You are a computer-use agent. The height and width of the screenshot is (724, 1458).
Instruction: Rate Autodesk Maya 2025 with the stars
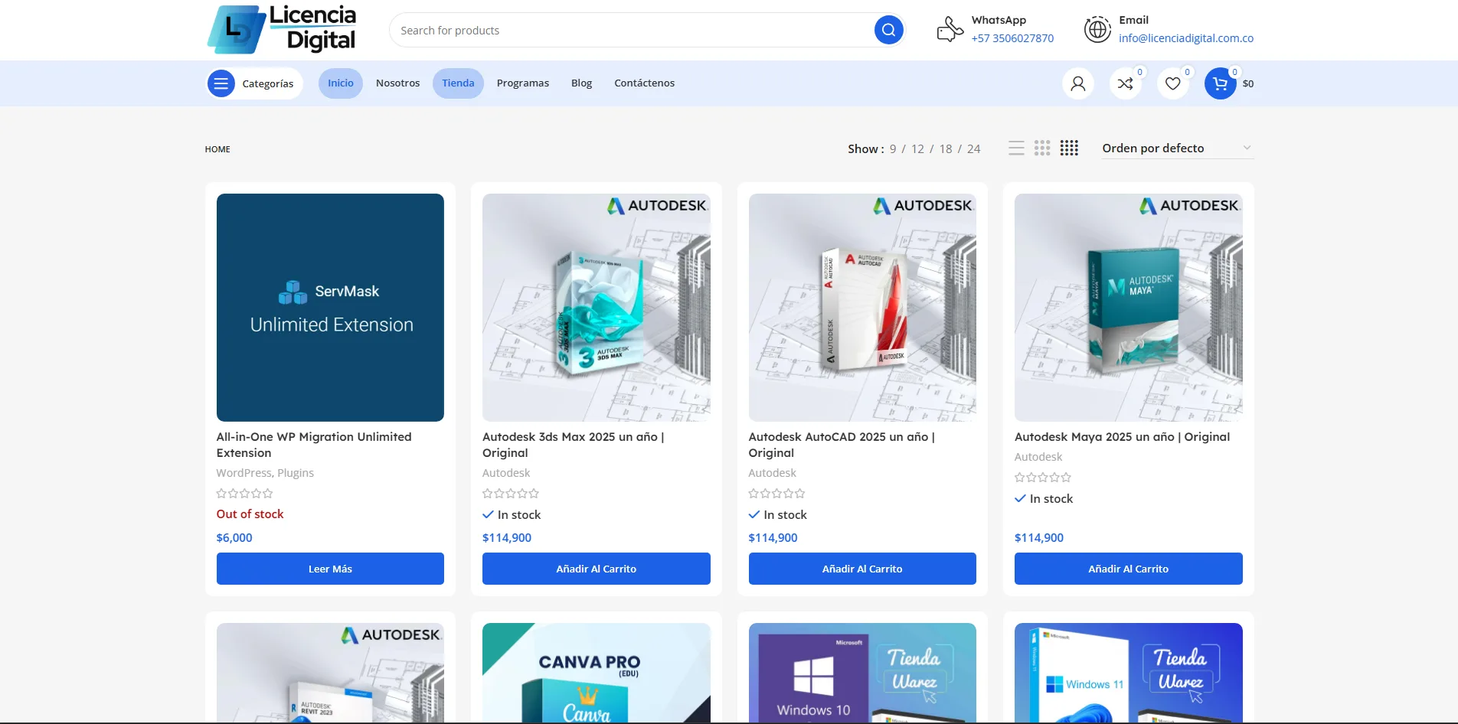coord(1043,478)
